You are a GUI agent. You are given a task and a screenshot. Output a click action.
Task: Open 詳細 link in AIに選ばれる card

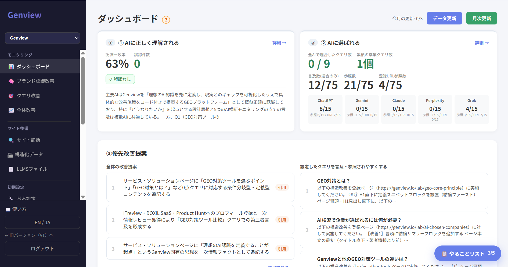pos(482,43)
